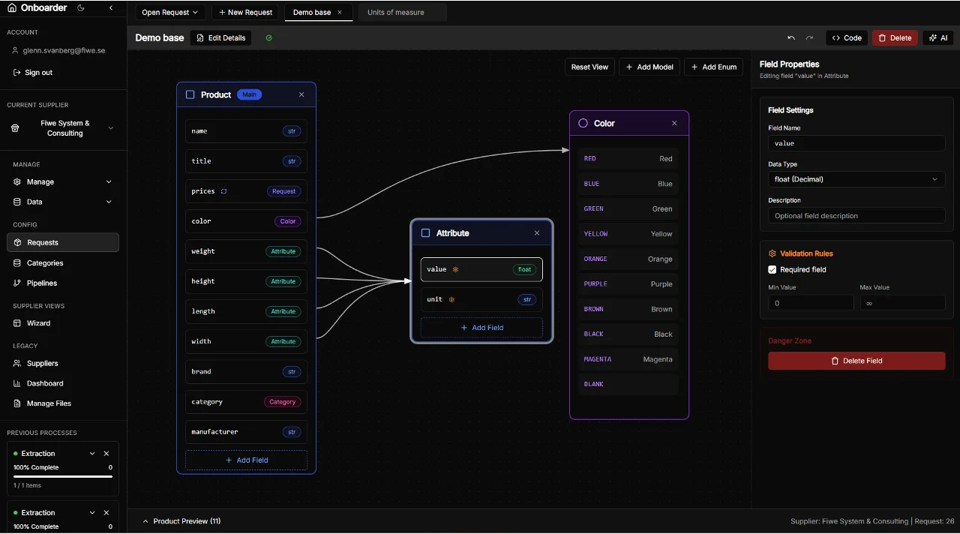Open the Open Request dropdown
The height and width of the screenshot is (534, 960).
pos(170,12)
